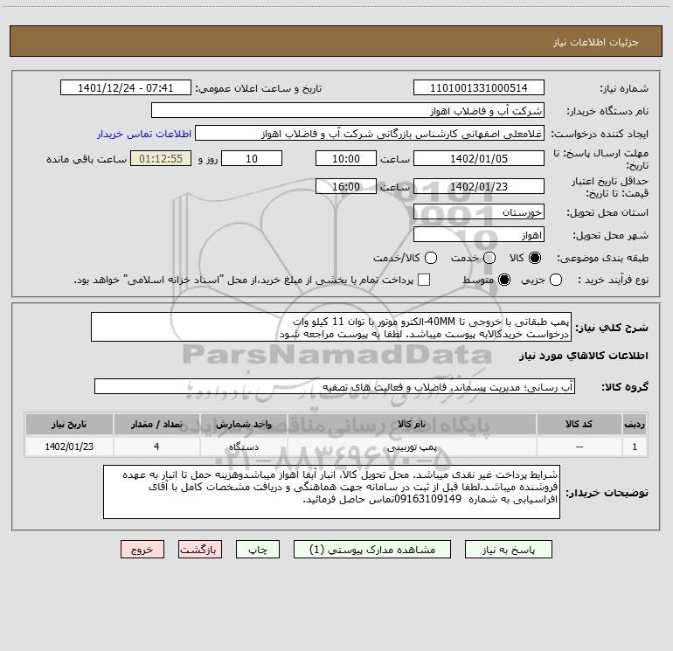This screenshot has width=673, height=651.
Task: Select the کالا radio button
Action: (535, 258)
